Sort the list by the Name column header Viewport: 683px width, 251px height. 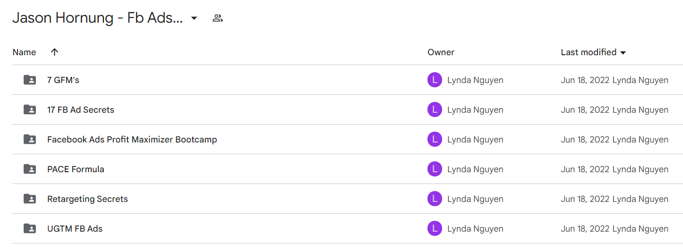coord(24,52)
